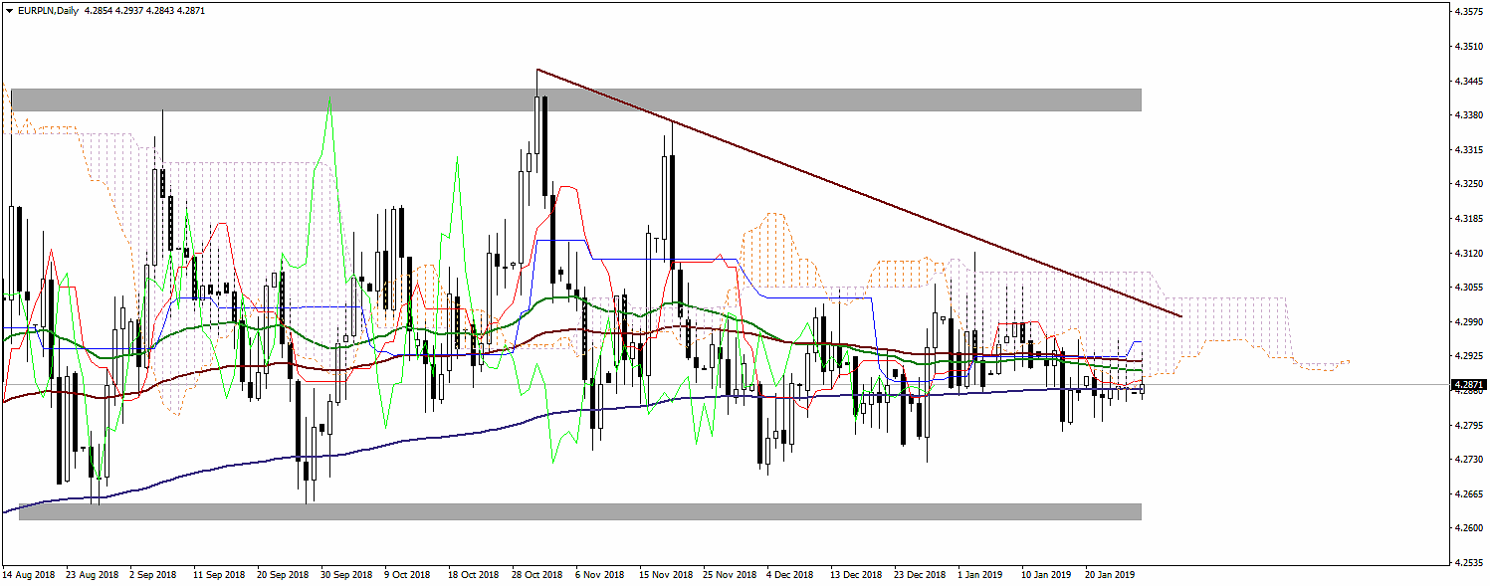This screenshot has height=586, width=1490.
Task: Click the 1 Jan 2019 date label
Action: point(980,575)
